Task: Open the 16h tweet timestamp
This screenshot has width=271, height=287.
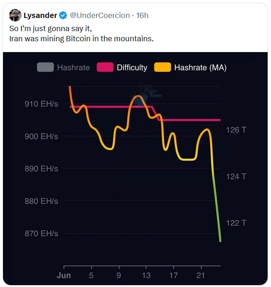Action: coord(142,15)
